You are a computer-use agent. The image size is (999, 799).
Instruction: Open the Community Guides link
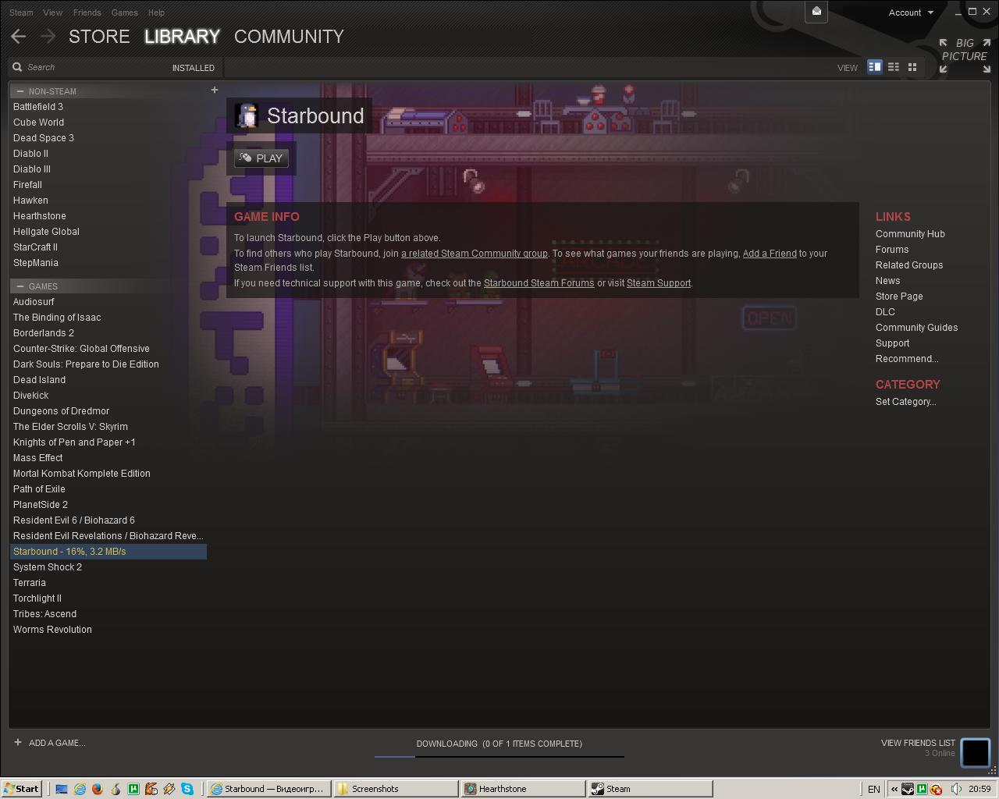pyautogui.click(x=916, y=328)
